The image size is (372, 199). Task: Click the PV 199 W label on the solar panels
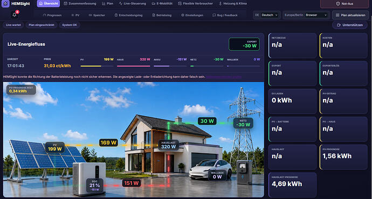[x=55, y=147]
